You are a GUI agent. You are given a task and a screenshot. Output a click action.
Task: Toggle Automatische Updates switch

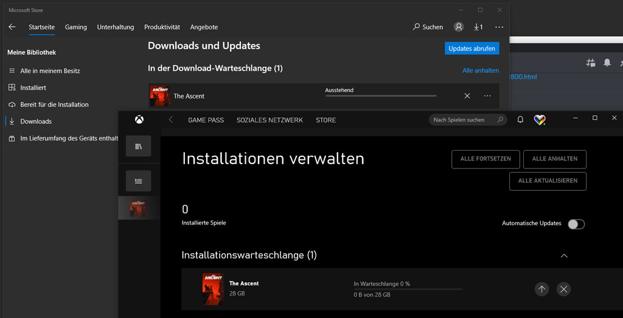click(x=576, y=224)
